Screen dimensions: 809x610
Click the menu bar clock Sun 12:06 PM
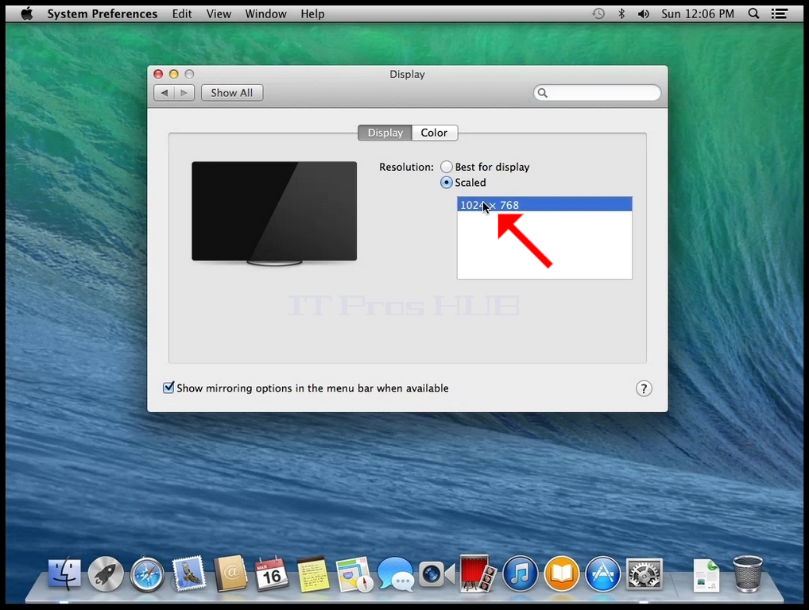tap(698, 14)
